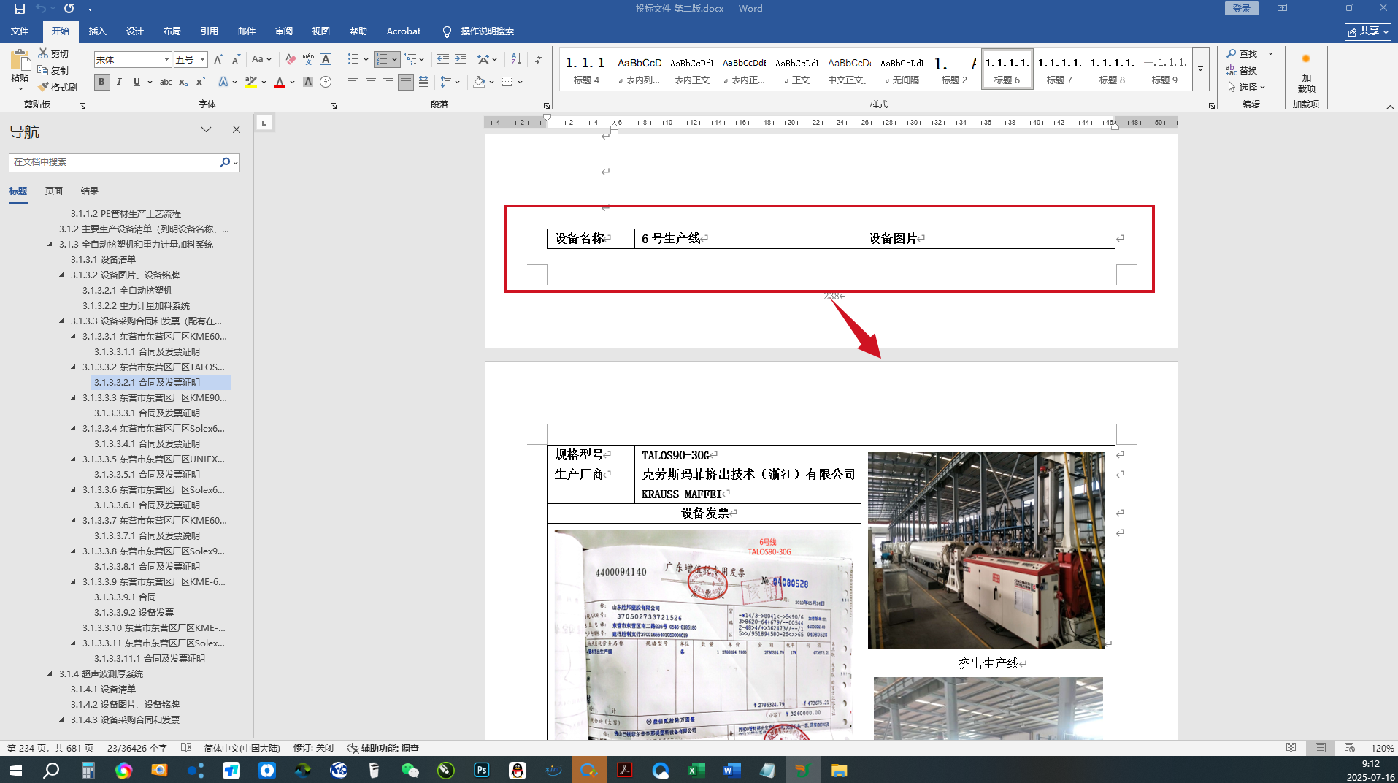Click the clear formatting icon
The image size is (1398, 783).
291,59
